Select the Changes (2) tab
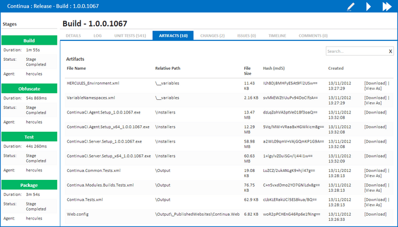The image size is (398, 227). pos(212,35)
